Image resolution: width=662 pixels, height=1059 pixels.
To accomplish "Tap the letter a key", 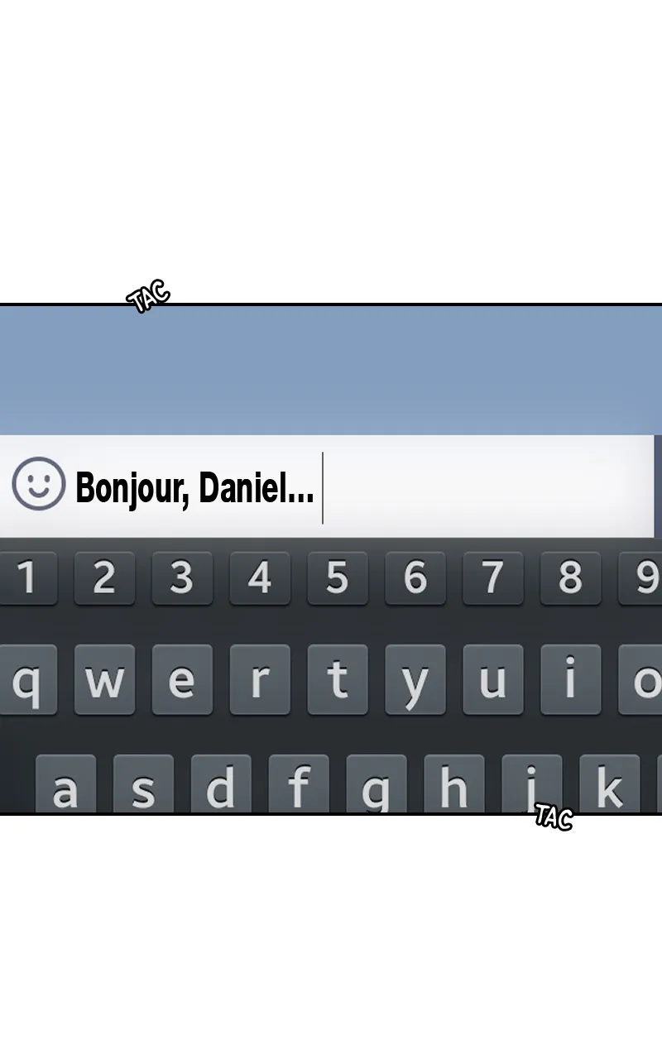I will pyautogui.click(x=65, y=784).
